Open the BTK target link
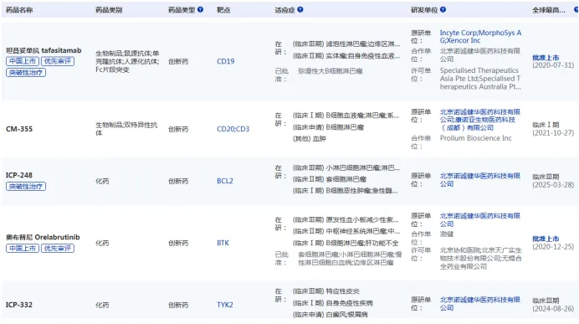This screenshot has width=579, height=324. (x=223, y=243)
